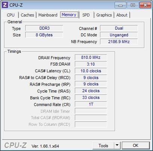The image size is (153, 151).
Task: Click the Cycle Time (tRAS) label
Action: coord(54,91)
